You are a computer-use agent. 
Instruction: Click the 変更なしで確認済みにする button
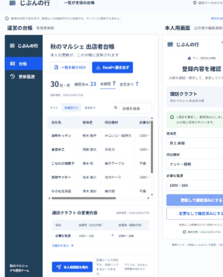tap(195, 214)
